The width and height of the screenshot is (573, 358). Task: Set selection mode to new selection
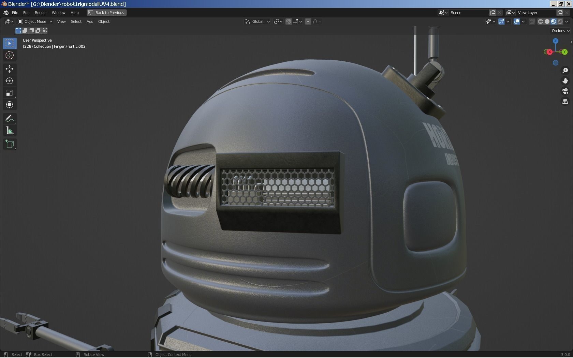18,31
